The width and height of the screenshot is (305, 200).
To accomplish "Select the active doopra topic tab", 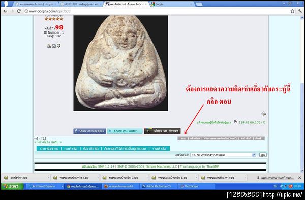I will pos(126,4).
